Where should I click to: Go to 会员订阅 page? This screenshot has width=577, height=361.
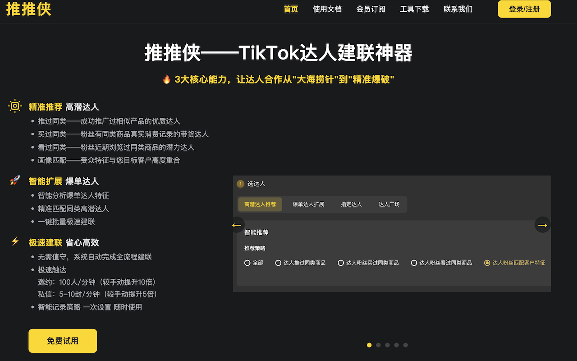point(371,9)
